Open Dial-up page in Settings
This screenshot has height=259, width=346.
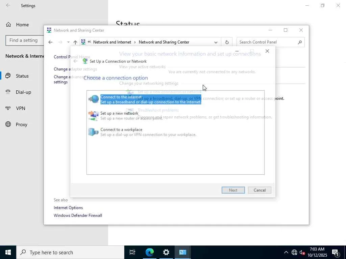point(23,92)
